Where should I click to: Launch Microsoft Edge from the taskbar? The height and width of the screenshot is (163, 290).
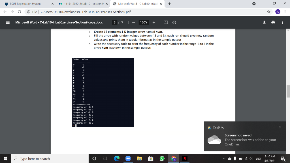tap(116, 158)
